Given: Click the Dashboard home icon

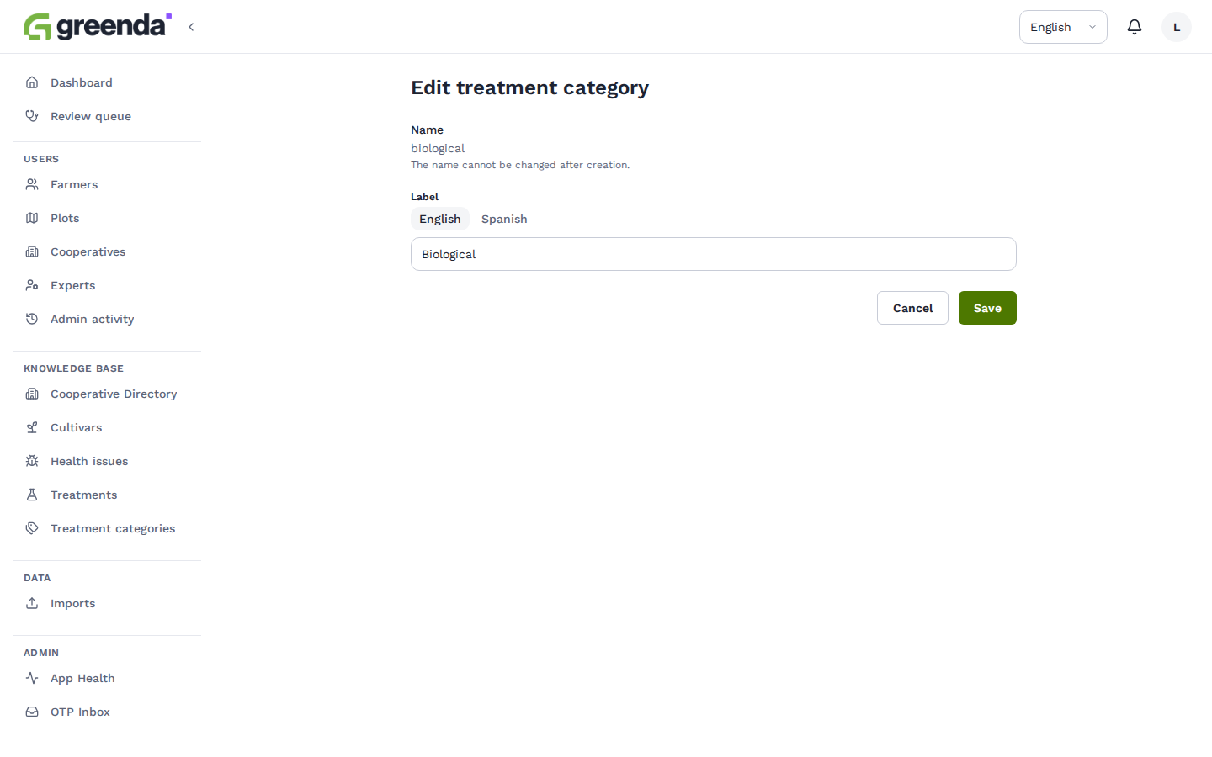Looking at the screenshot, I should (32, 82).
